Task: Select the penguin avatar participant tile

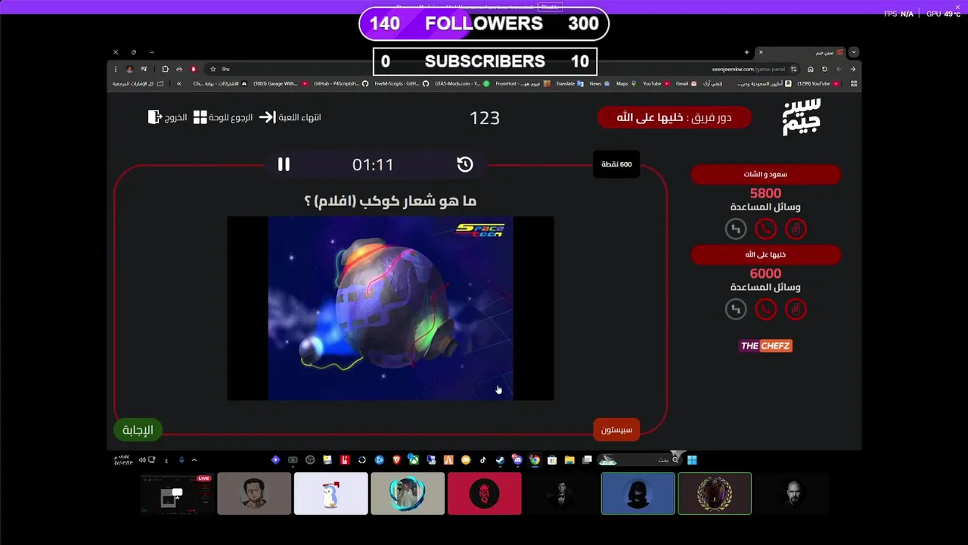Action: [330, 494]
